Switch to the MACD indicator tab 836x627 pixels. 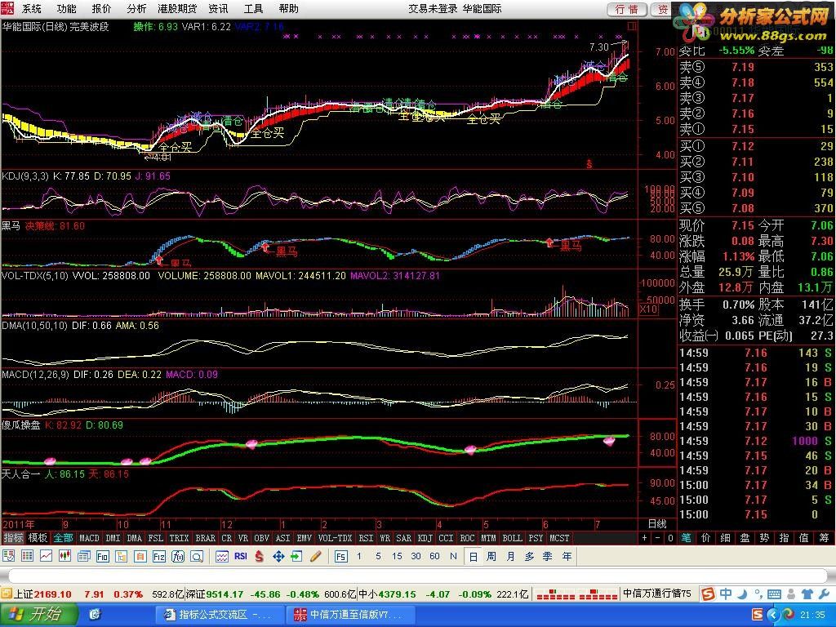coord(89,538)
